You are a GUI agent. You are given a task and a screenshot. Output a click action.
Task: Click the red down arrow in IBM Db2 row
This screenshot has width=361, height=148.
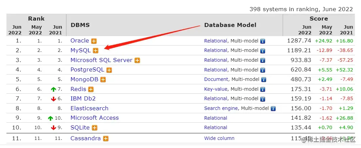pyautogui.click(x=54, y=99)
